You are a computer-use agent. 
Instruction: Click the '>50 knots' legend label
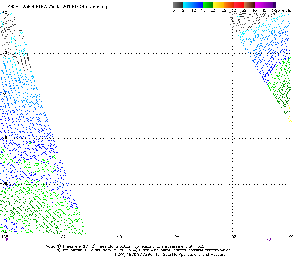[x=282, y=11]
